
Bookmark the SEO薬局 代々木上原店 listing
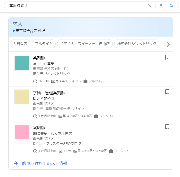[167, 127]
